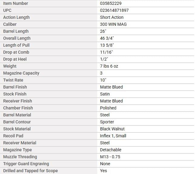The width and height of the screenshot is (195, 174).
Task: Click the Action Length label
Action: (x=16, y=17)
